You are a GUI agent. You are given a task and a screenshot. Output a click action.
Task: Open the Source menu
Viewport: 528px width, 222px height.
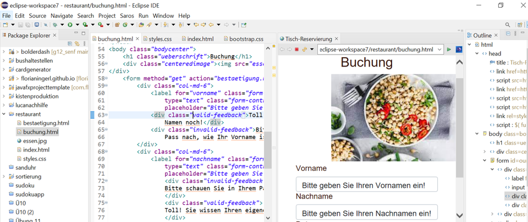pyautogui.click(x=37, y=15)
